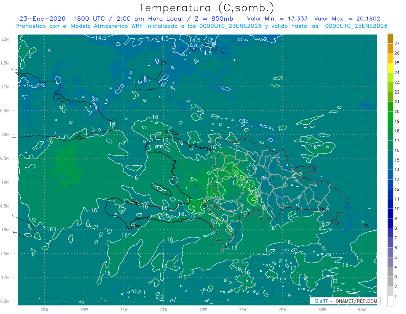The width and height of the screenshot is (406, 314).
Task: Click the '19N' latitude axis label
Action: (5, 182)
